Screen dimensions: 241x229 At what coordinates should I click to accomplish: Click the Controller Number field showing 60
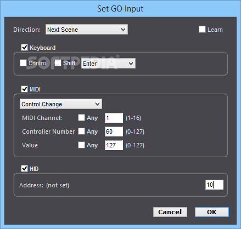tap(114, 131)
